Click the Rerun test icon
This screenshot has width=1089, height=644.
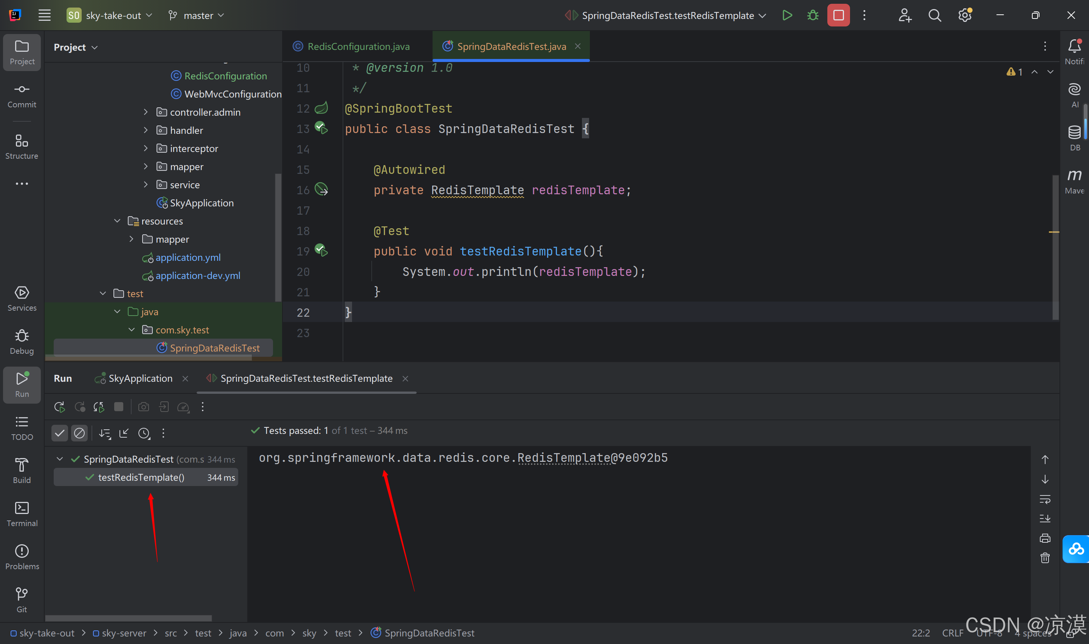59,407
